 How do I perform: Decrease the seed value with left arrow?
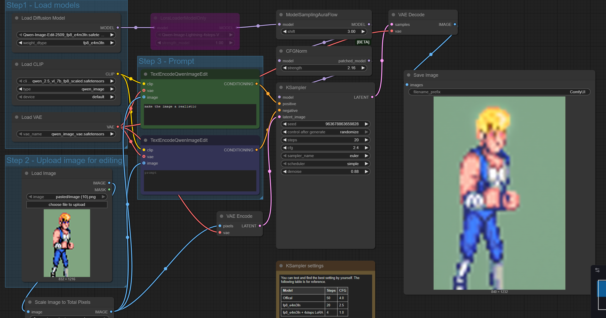click(285, 124)
